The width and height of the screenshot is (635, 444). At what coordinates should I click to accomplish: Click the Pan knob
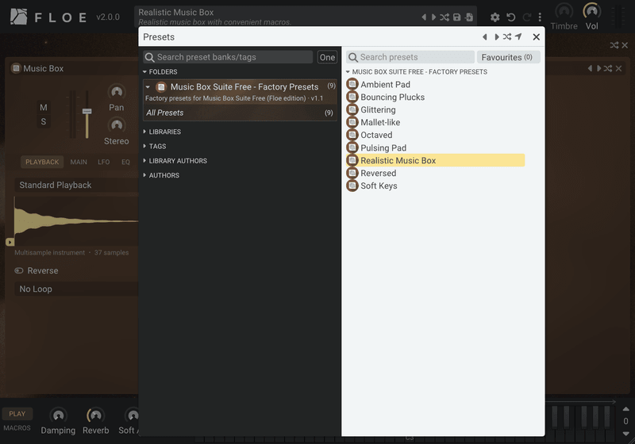(117, 92)
